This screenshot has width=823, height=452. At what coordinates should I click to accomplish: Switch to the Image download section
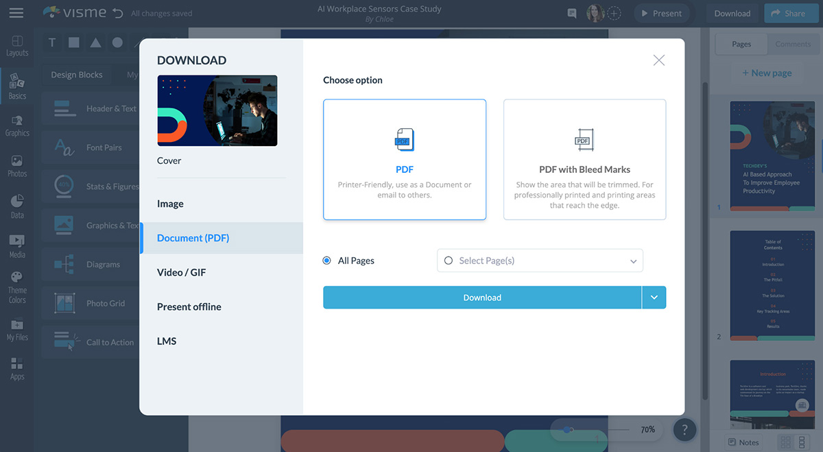pyautogui.click(x=170, y=204)
